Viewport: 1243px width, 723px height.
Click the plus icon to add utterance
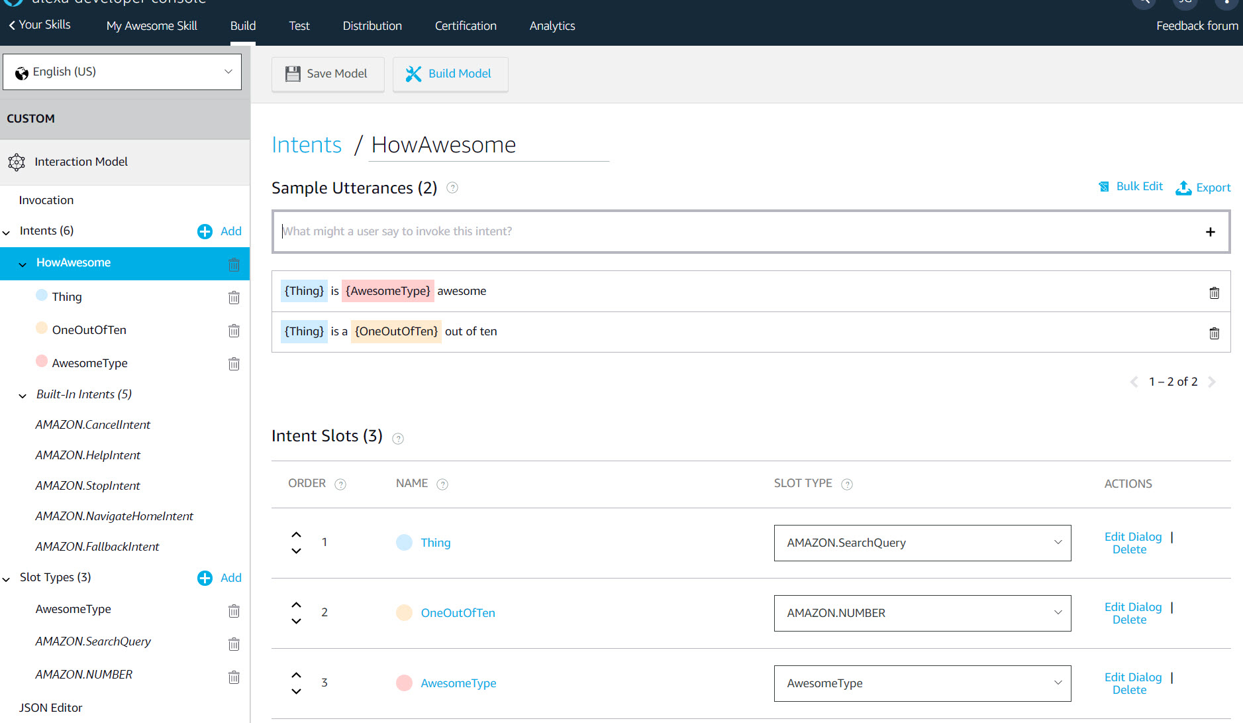pyautogui.click(x=1210, y=232)
